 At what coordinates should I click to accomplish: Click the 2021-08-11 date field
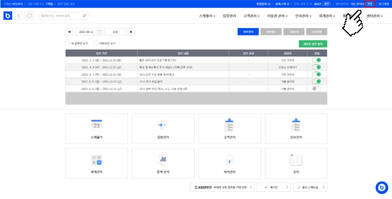[x=89, y=32]
